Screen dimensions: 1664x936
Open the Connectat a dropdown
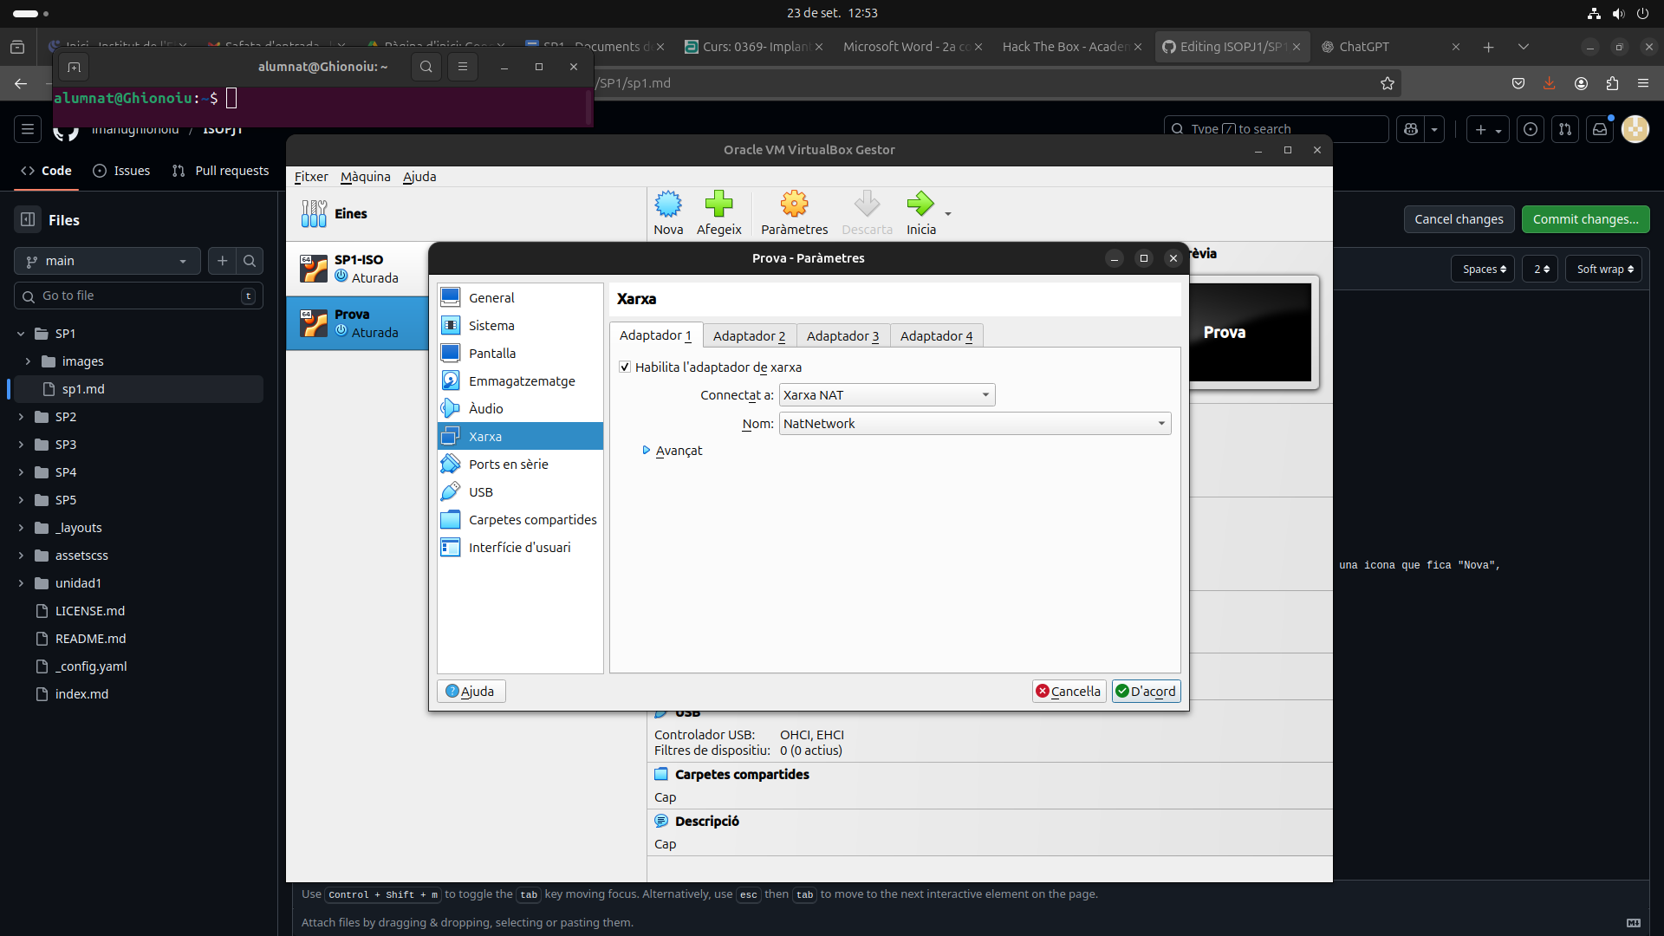(886, 395)
